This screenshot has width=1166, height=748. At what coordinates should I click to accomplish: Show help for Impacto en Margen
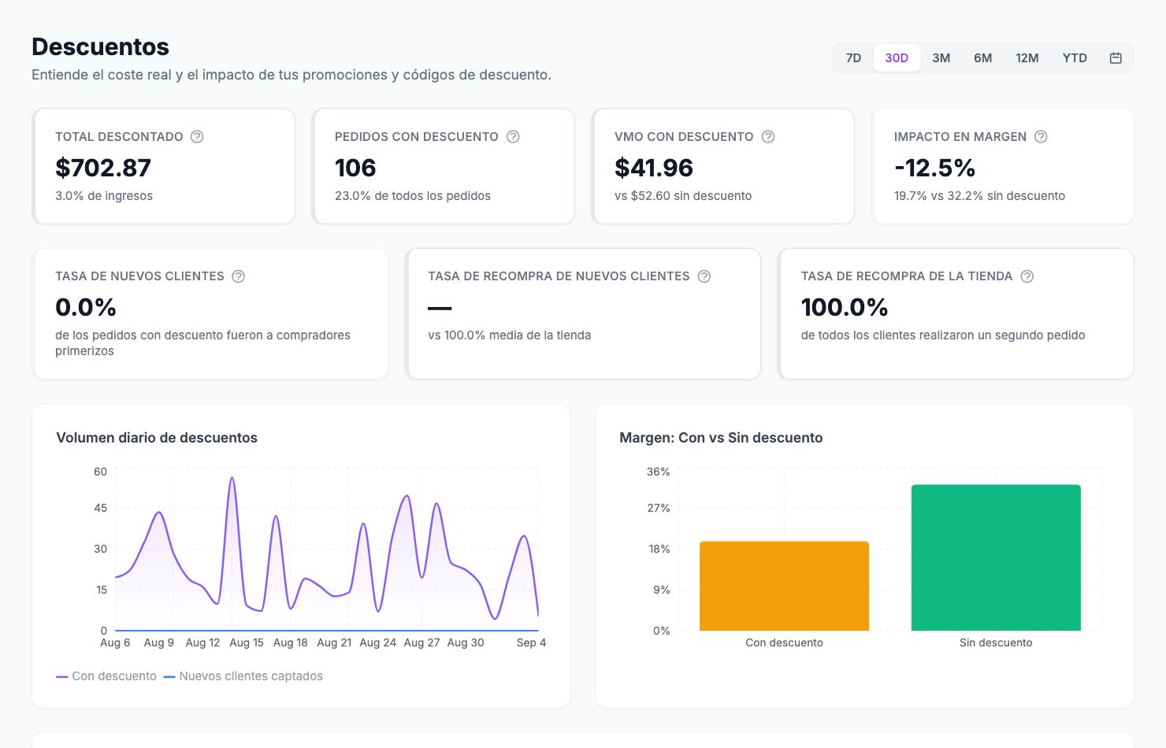[1041, 136]
